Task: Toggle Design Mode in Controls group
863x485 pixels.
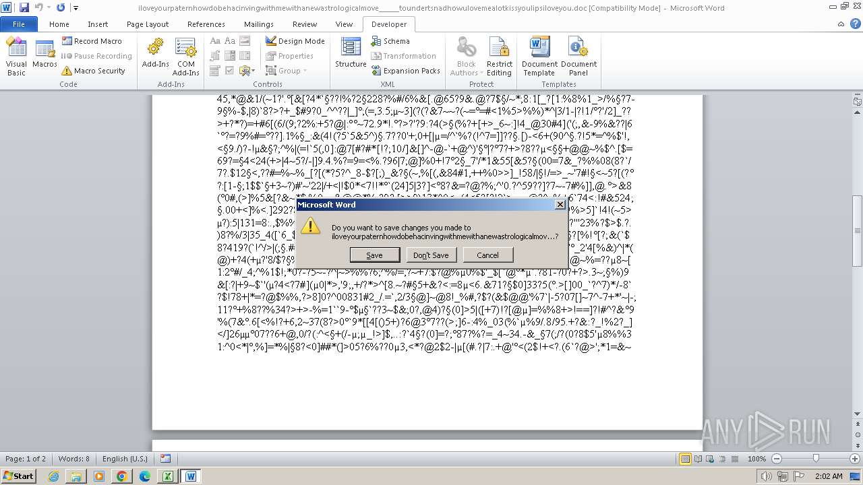Action: (295, 41)
